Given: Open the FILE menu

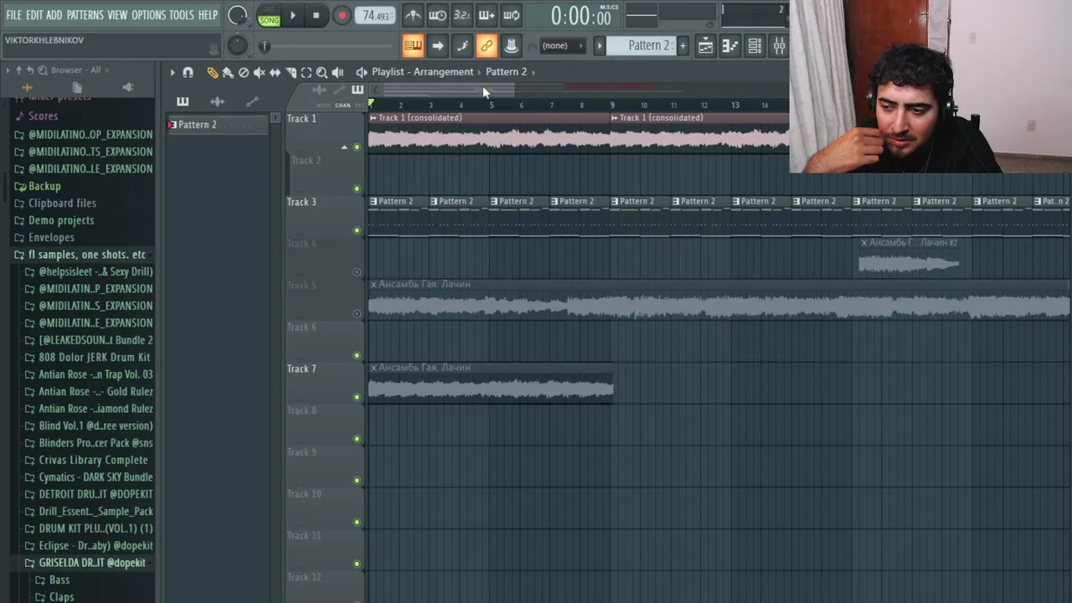Looking at the screenshot, I should [x=14, y=15].
